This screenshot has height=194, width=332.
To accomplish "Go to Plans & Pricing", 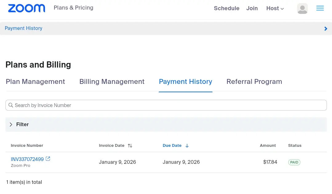I will 74,8.
